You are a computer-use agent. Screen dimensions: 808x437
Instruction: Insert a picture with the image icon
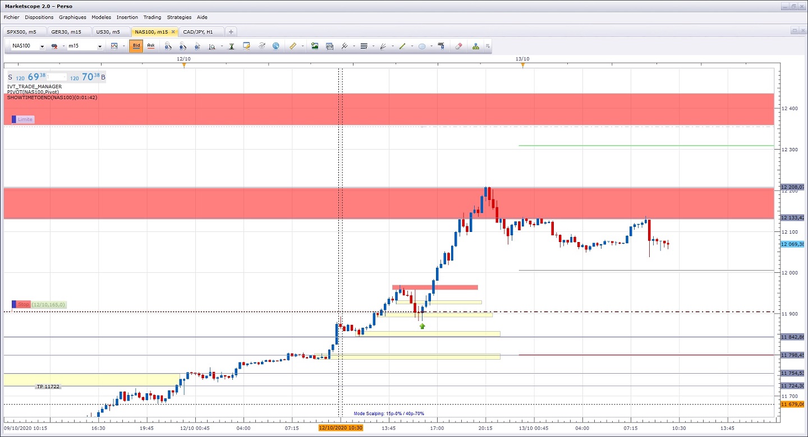[315, 47]
